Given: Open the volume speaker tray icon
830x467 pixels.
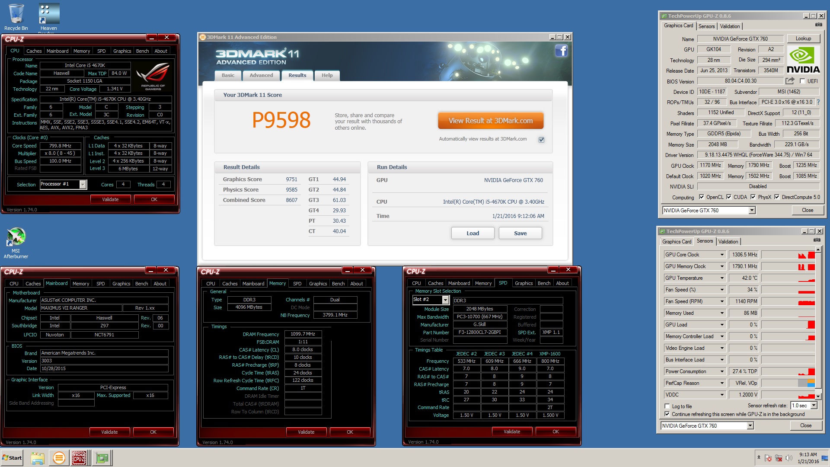Looking at the screenshot, I should (789, 458).
